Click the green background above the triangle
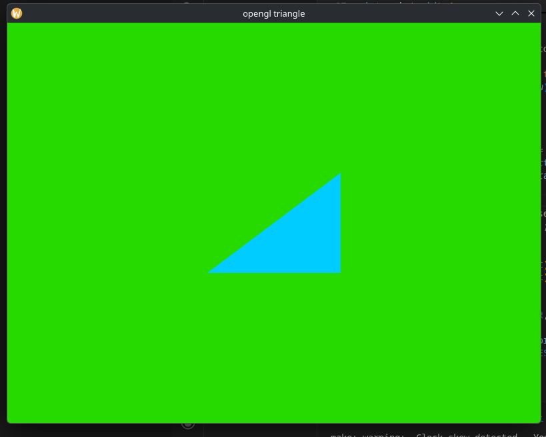 coord(273,100)
